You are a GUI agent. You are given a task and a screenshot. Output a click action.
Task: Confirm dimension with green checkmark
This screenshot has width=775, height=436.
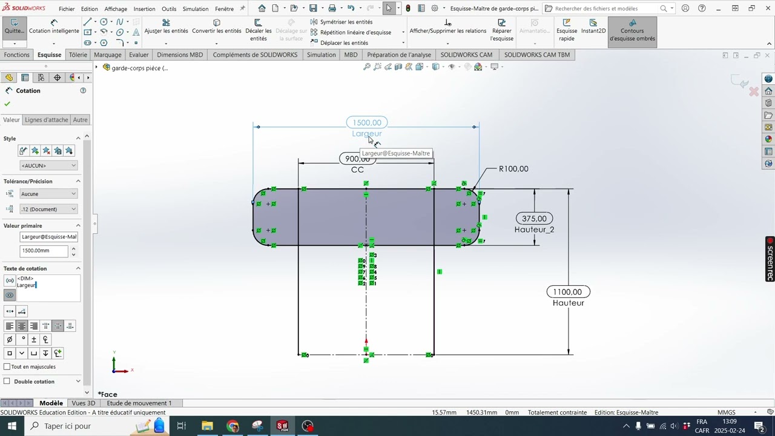click(7, 104)
